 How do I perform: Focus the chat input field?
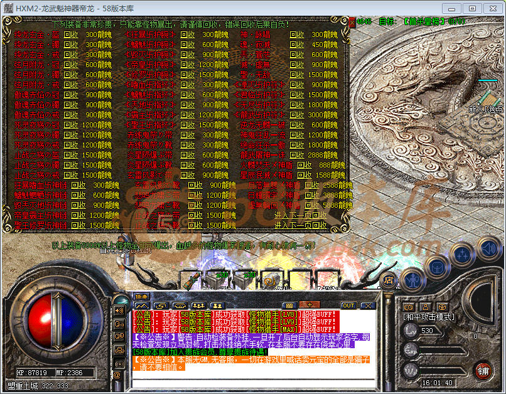pyautogui.click(x=254, y=383)
